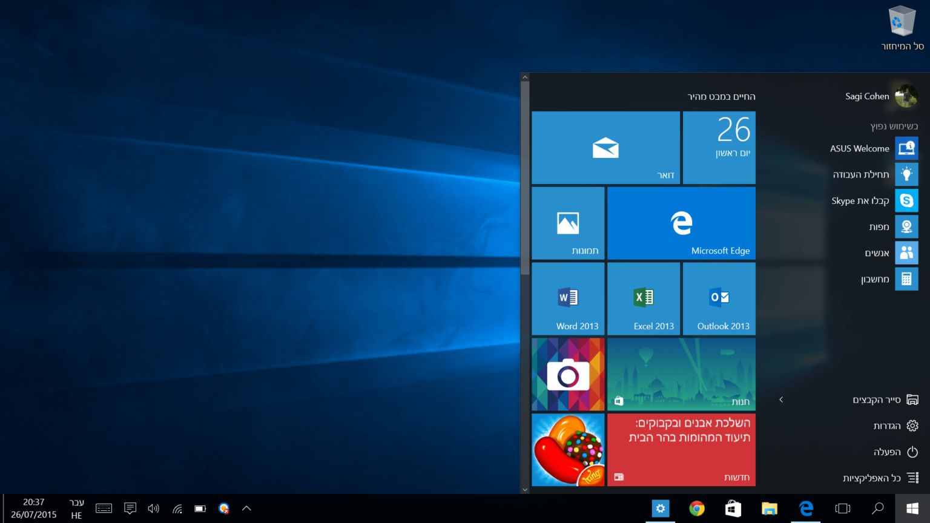The height and width of the screenshot is (523, 930).
Task: Click Sagi Cohen user account picture
Action: [x=906, y=96]
